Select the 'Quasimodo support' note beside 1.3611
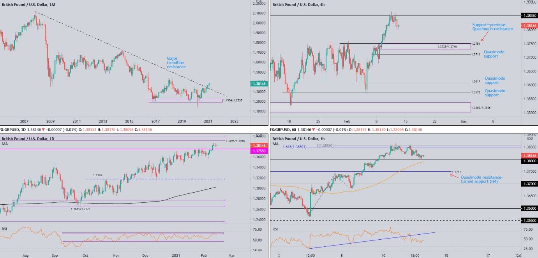 click(495, 81)
